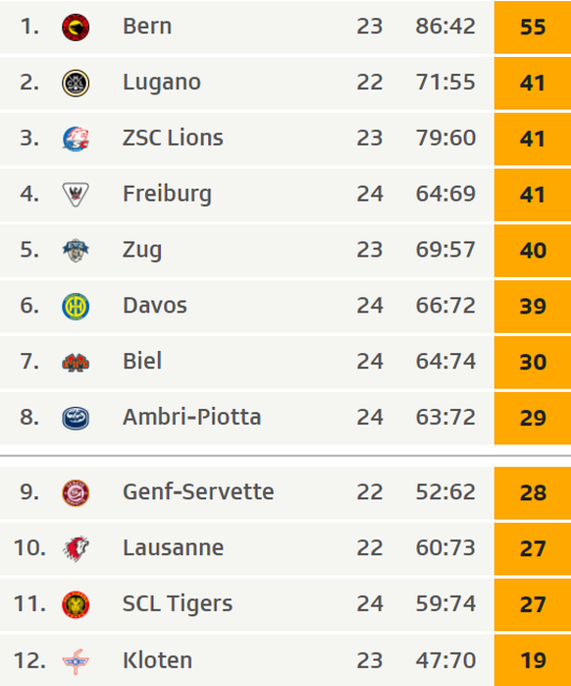Click Bern's 55 points cell
Screen dimensions: 571x686
pyautogui.click(x=533, y=28)
